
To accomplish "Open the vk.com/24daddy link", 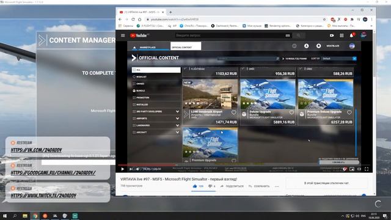I will tap(36, 150).
